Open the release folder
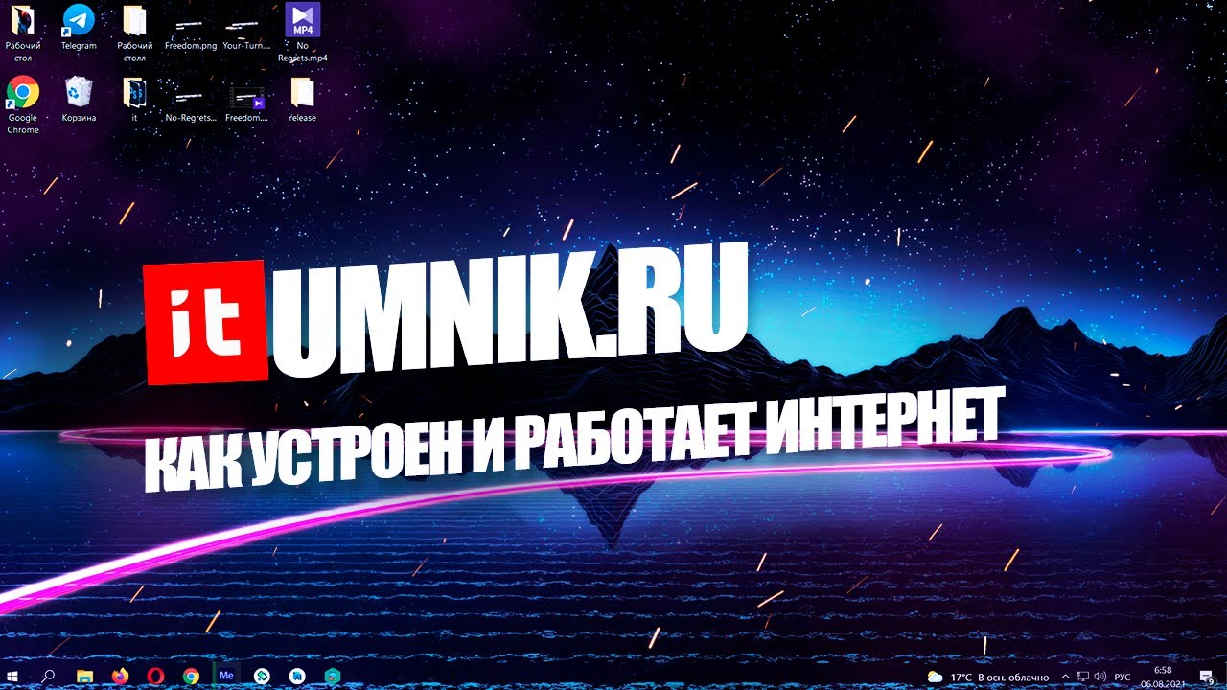The height and width of the screenshot is (690, 1227). (x=303, y=99)
